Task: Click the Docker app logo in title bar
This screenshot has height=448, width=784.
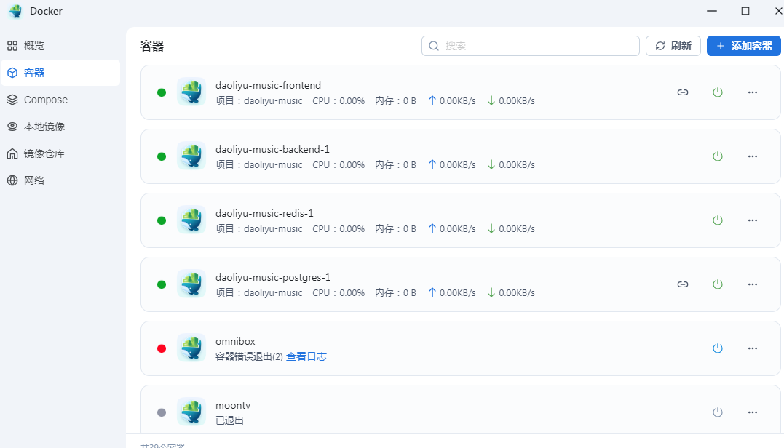Action: click(x=15, y=11)
